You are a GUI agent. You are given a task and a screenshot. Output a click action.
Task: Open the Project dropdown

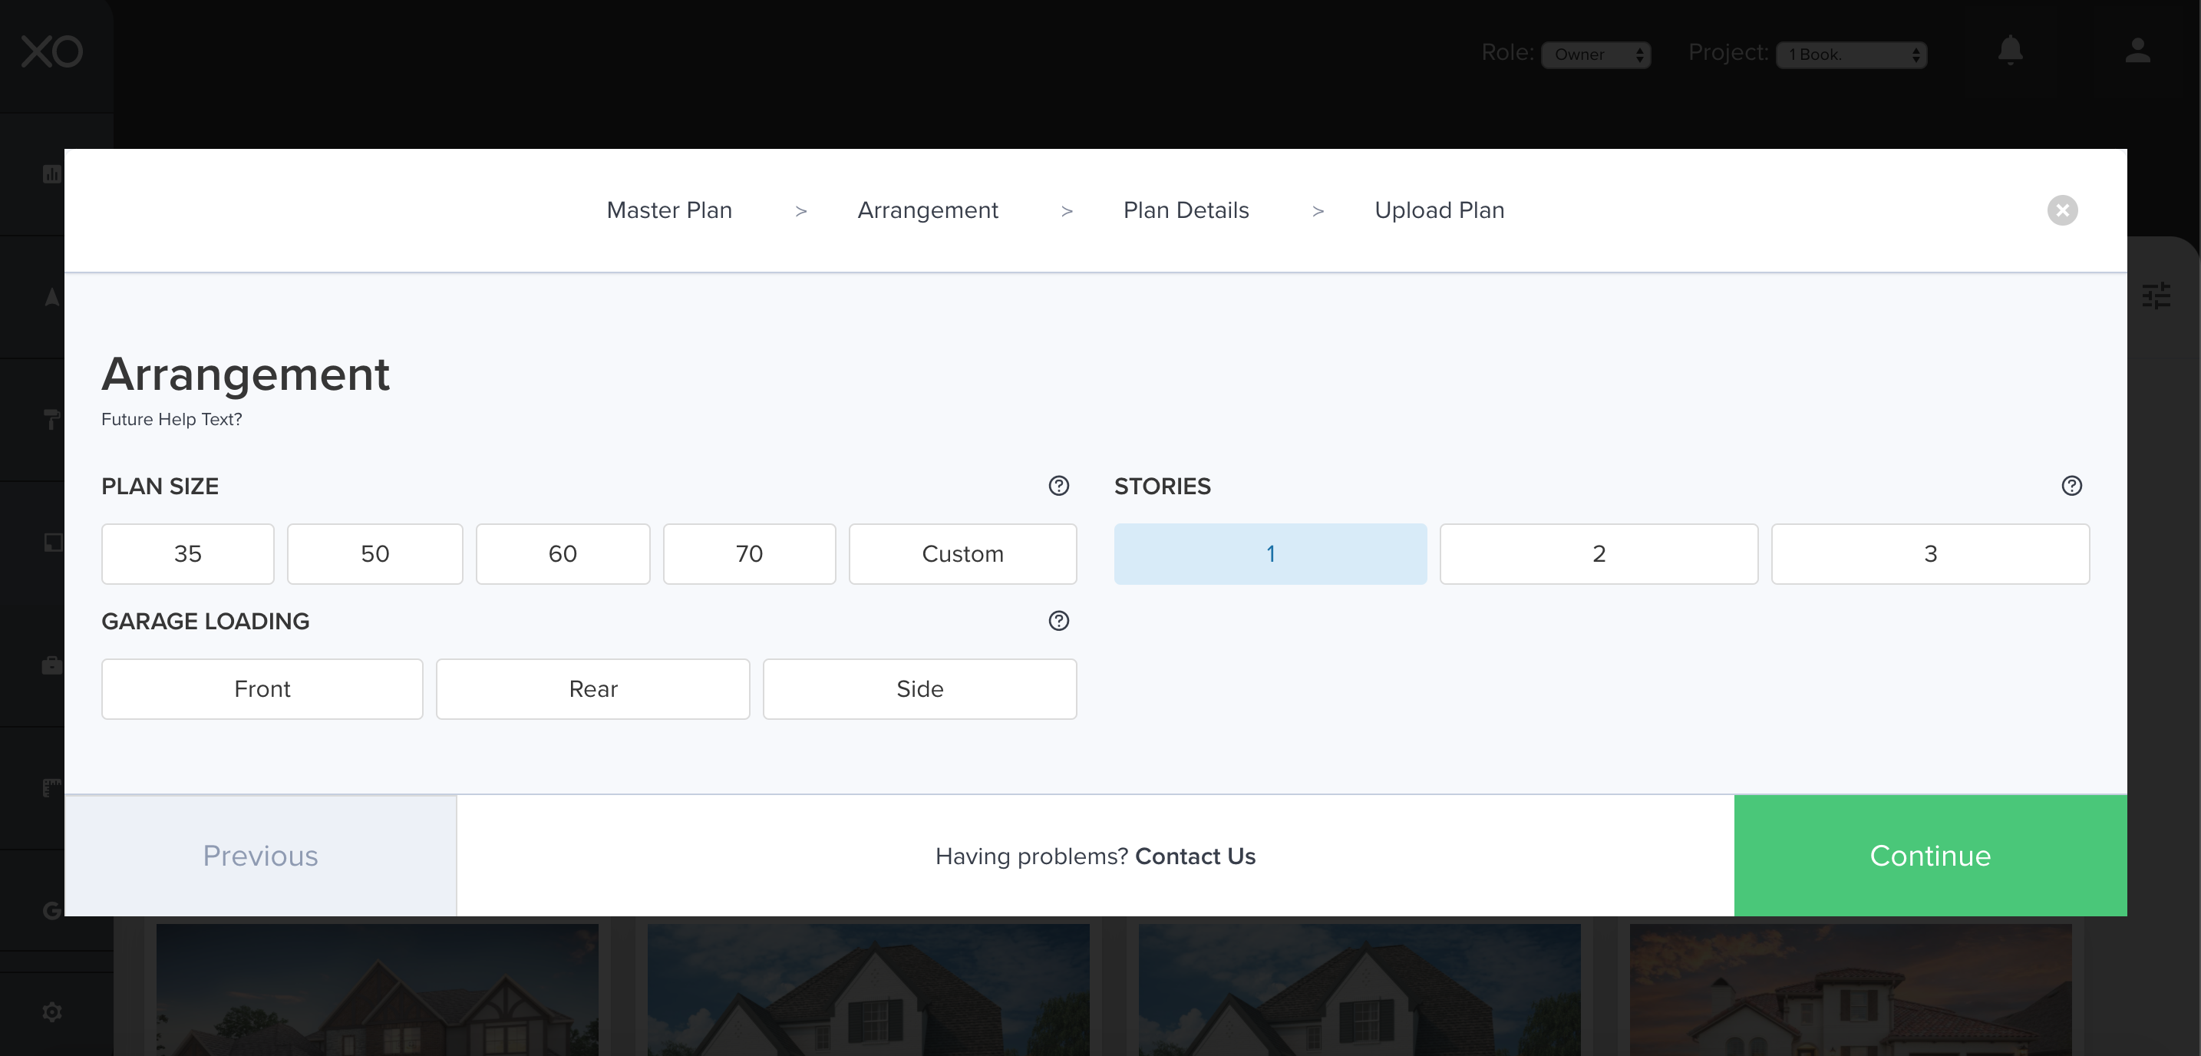pos(1851,54)
